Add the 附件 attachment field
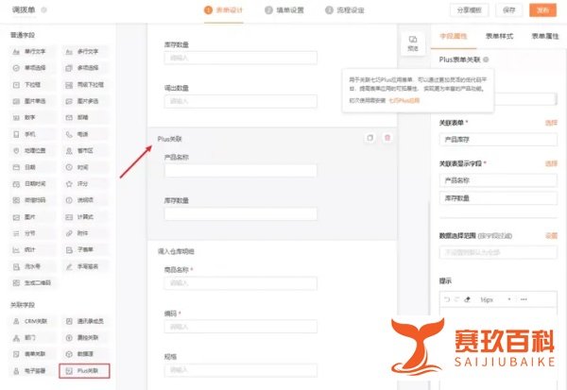 pyautogui.click(x=85, y=233)
